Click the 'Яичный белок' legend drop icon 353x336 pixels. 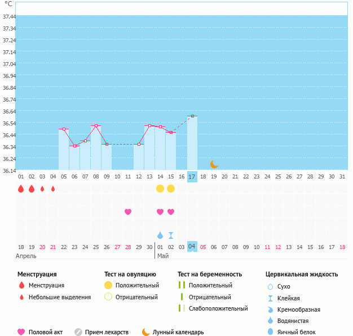[271, 332]
